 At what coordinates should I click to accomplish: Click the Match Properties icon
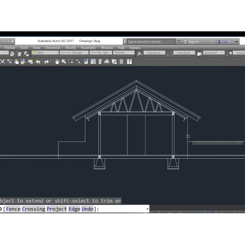(x=30, y=62)
